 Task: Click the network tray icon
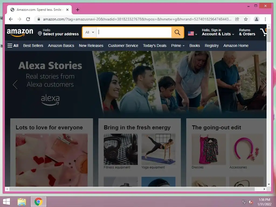(244, 202)
